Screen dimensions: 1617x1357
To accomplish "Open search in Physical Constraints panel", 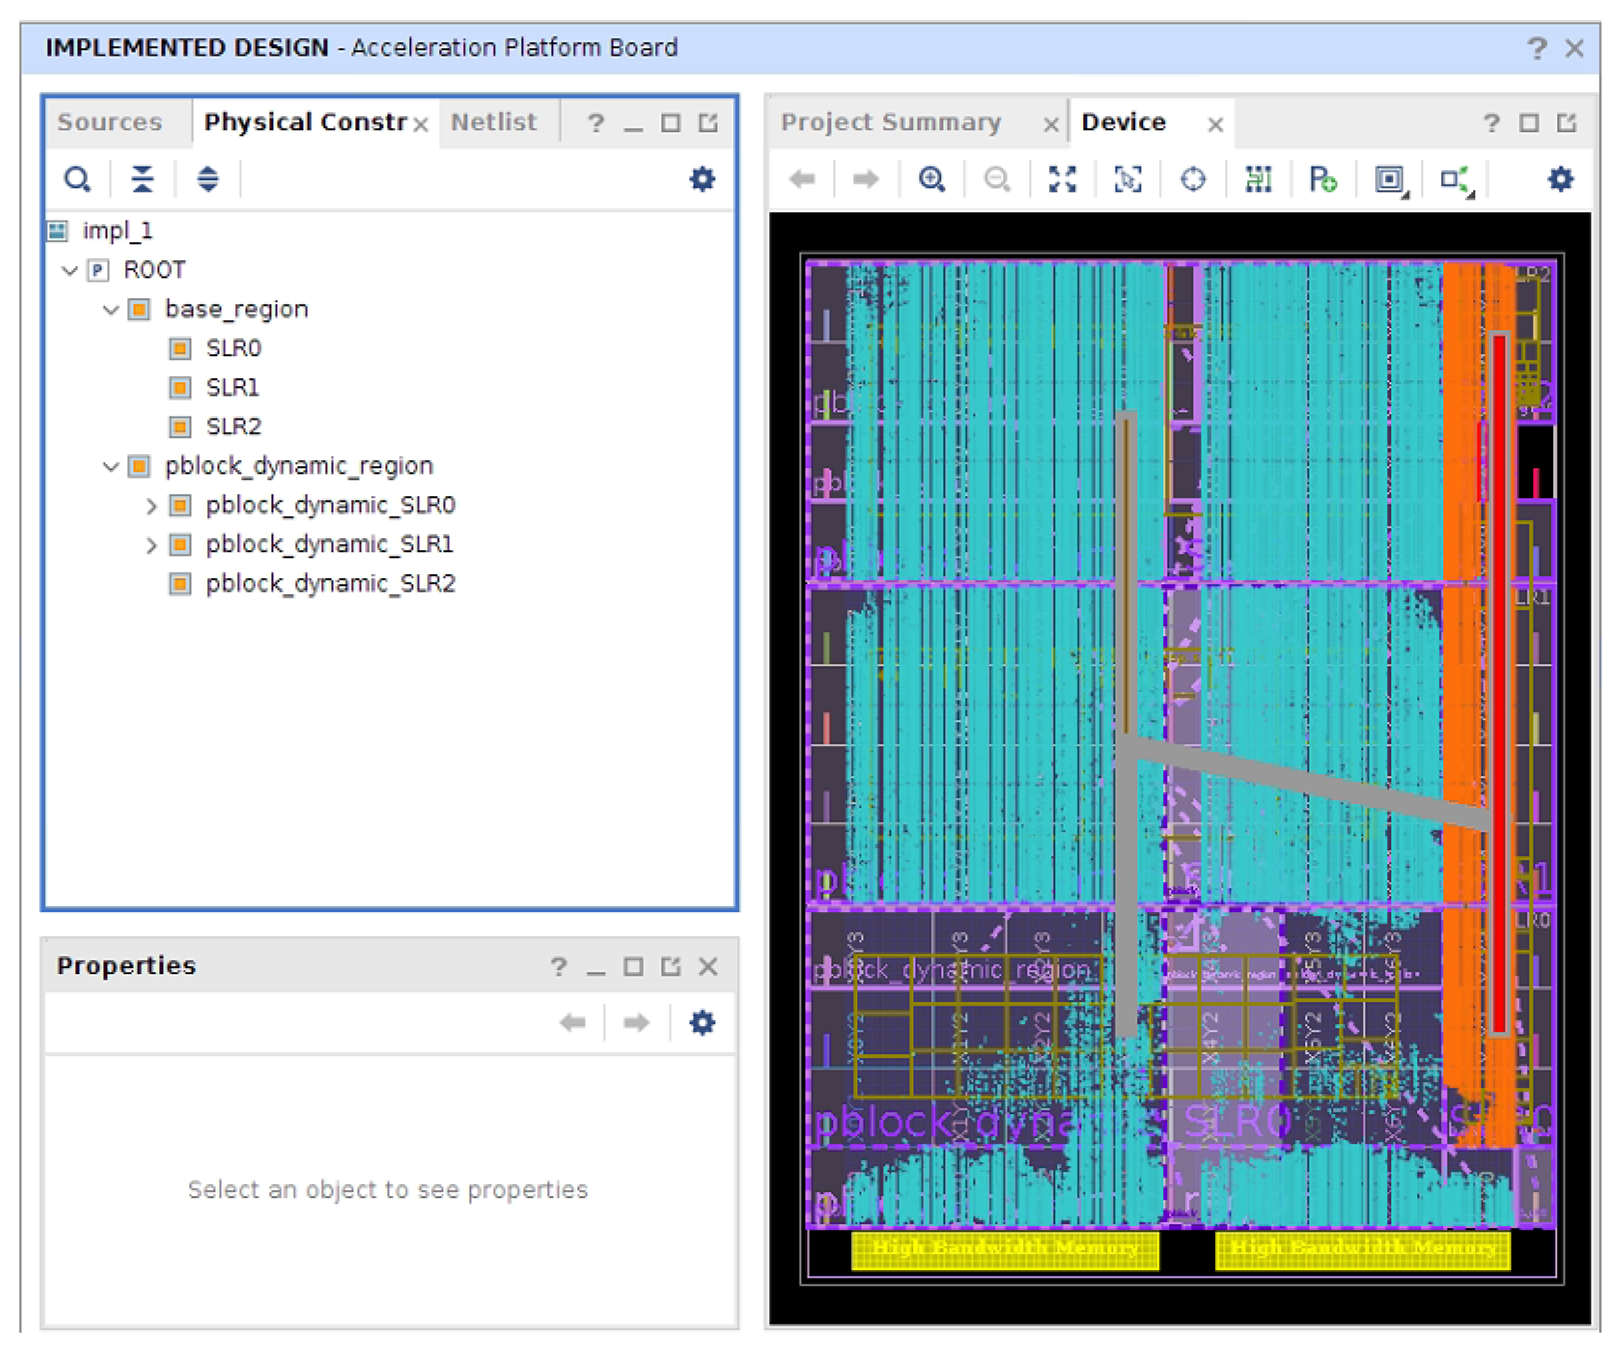I will click(x=77, y=179).
